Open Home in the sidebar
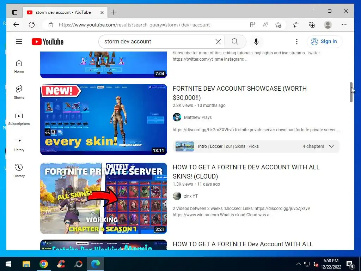The image size is (361, 271). 19,66
